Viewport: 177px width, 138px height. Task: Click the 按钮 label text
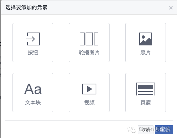coord(33,53)
